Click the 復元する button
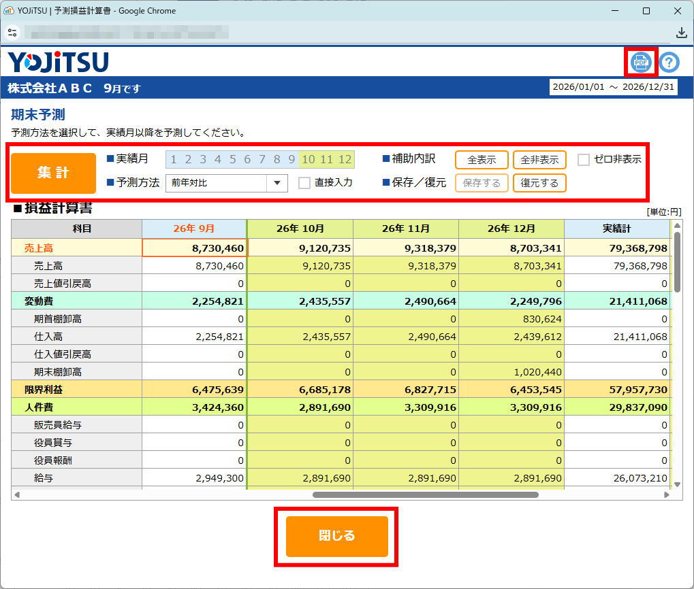The height and width of the screenshot is (589, 694). [x=539, y=183]
